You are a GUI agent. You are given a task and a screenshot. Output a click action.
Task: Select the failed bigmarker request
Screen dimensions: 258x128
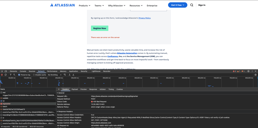click(28, 104)
